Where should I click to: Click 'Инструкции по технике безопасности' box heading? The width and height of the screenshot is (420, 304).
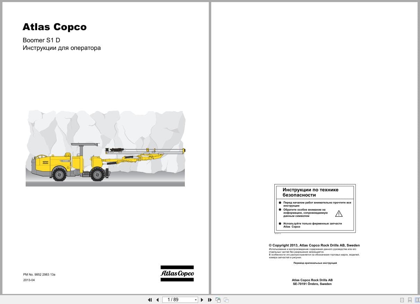[310, 192]
